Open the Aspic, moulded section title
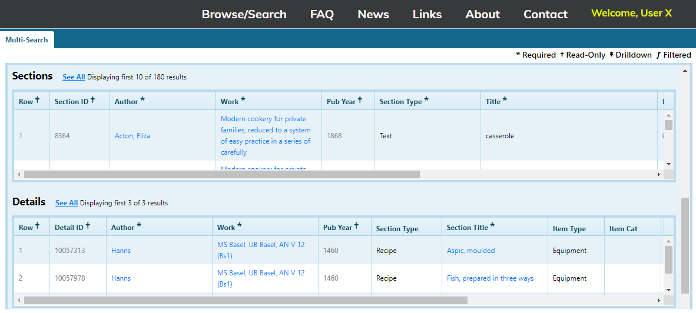 tap(470, 251)
